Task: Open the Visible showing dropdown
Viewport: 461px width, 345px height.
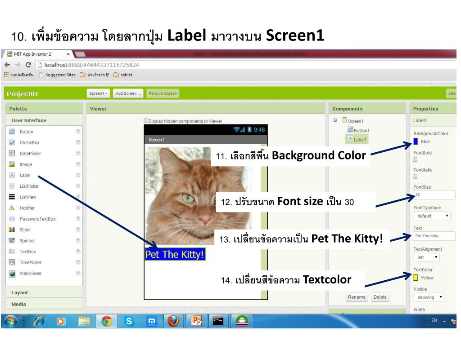Action: (x=429, y=297)
